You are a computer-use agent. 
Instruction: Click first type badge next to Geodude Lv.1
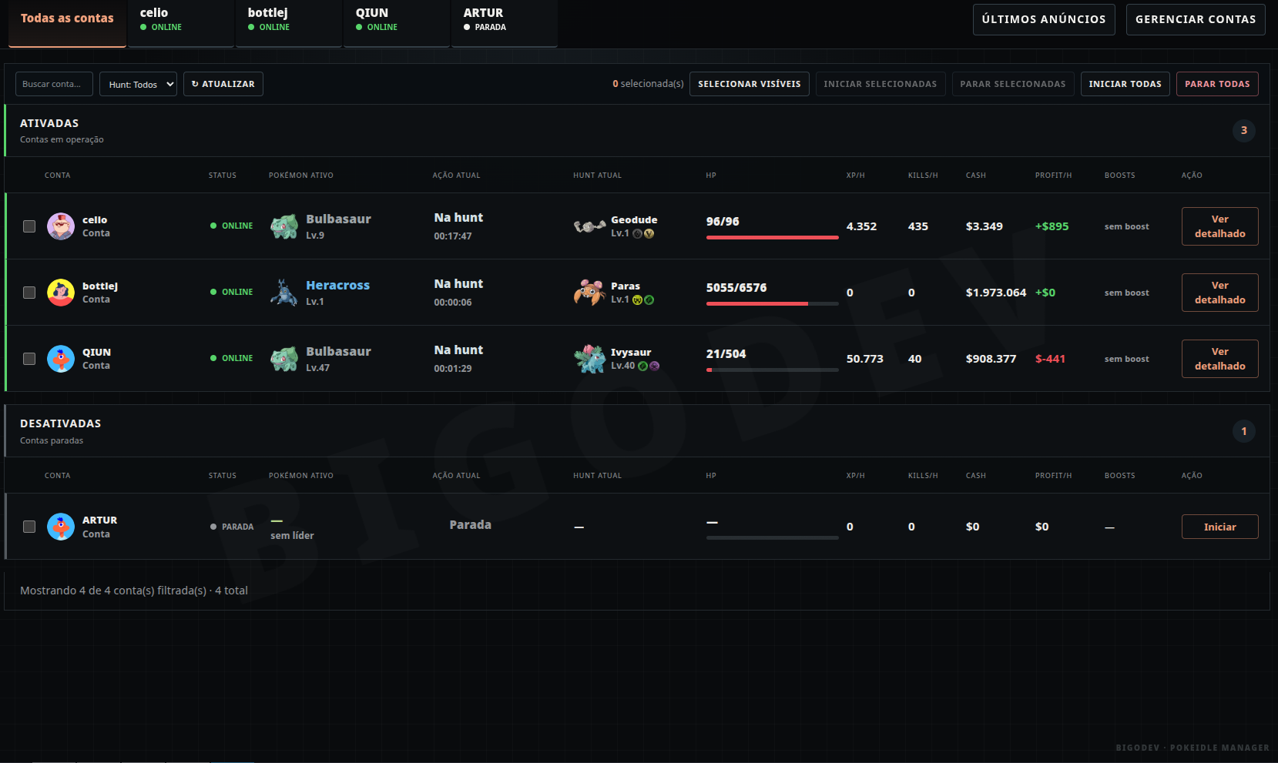coord(638,234)
